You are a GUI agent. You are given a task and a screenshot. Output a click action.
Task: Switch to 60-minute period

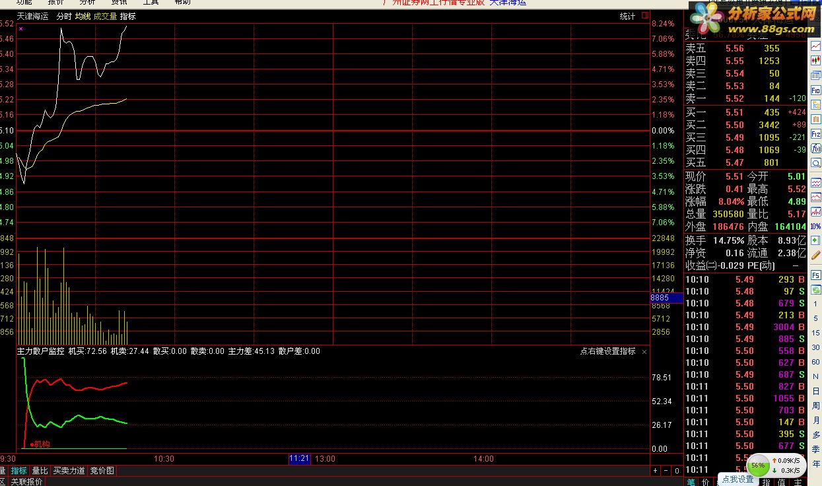(816, 362)
